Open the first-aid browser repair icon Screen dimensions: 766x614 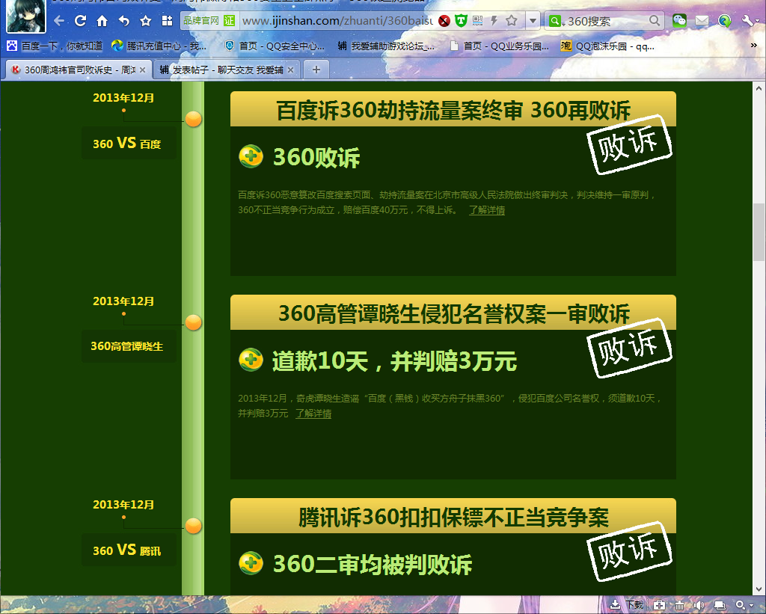659,605
